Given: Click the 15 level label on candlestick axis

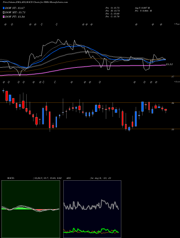Looking at the screenshot, I should tap(172, 129).
